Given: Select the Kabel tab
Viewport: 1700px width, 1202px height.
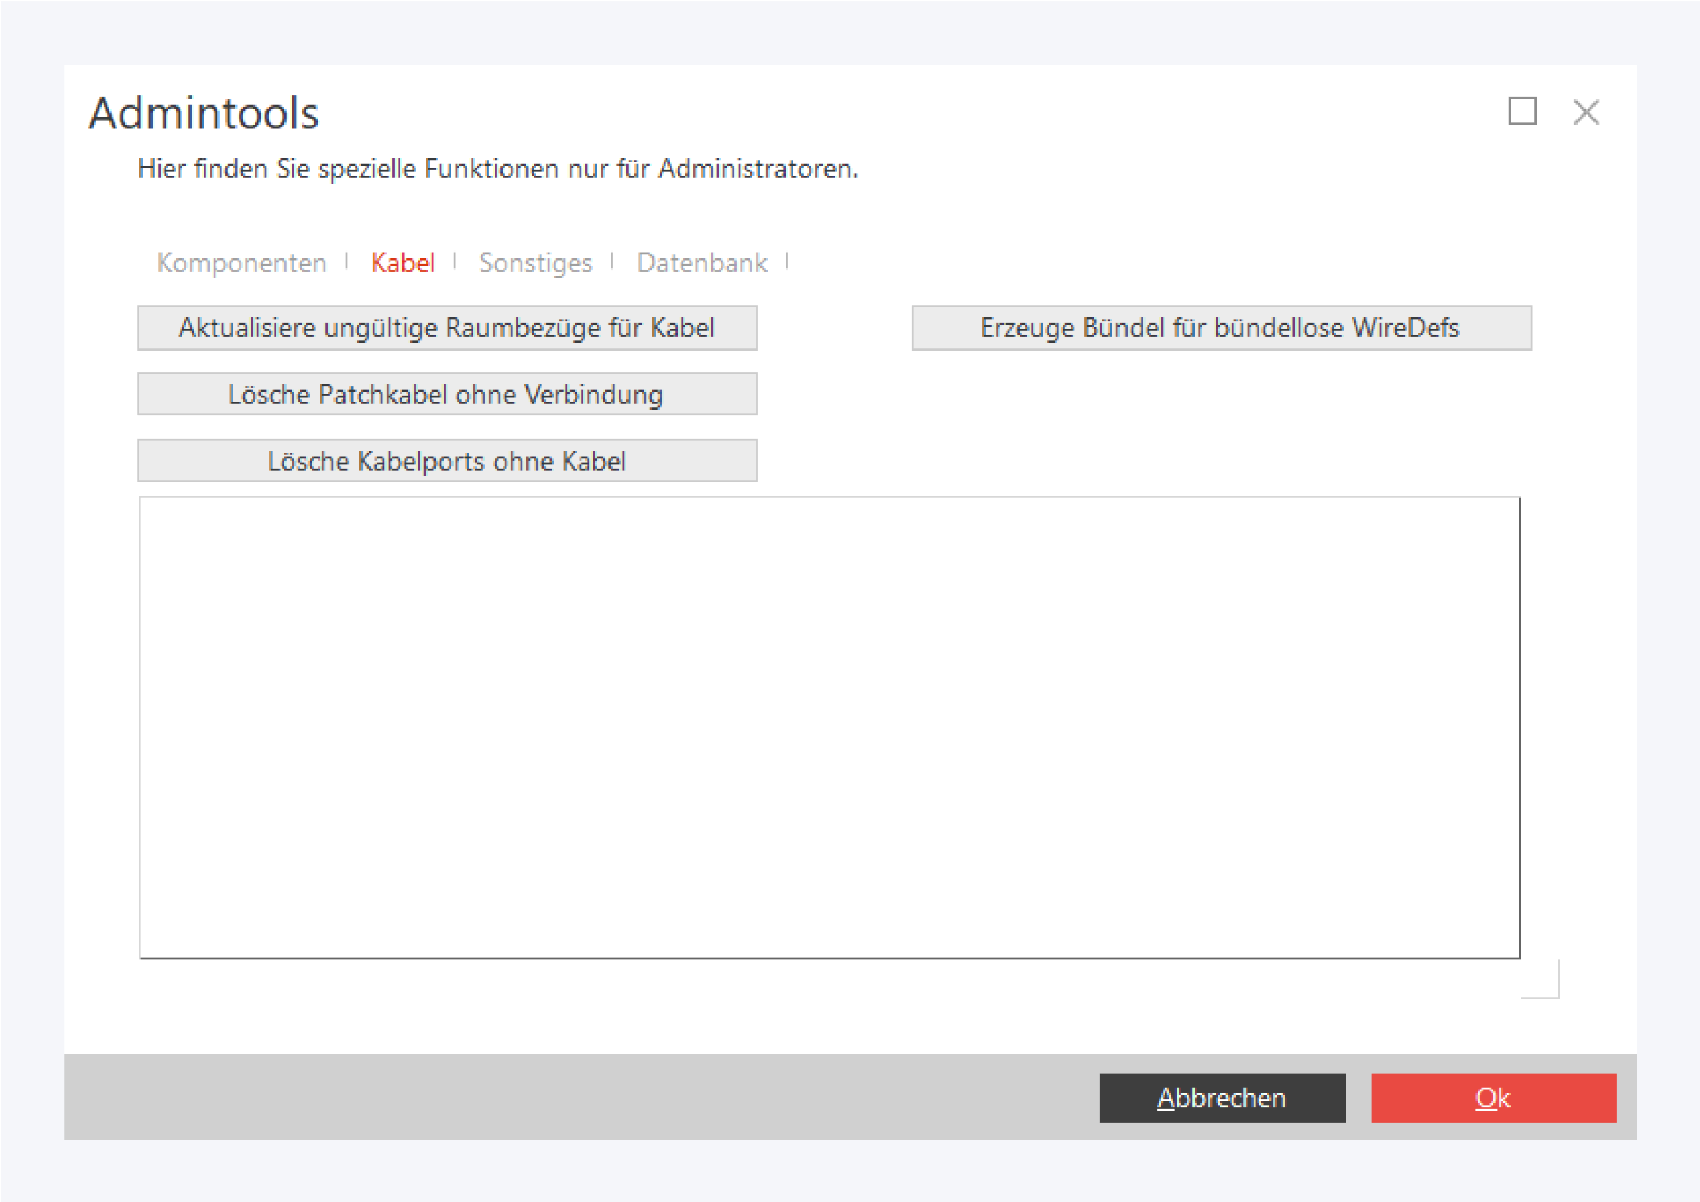Looking at the screenshot, I should pos(402,263).
